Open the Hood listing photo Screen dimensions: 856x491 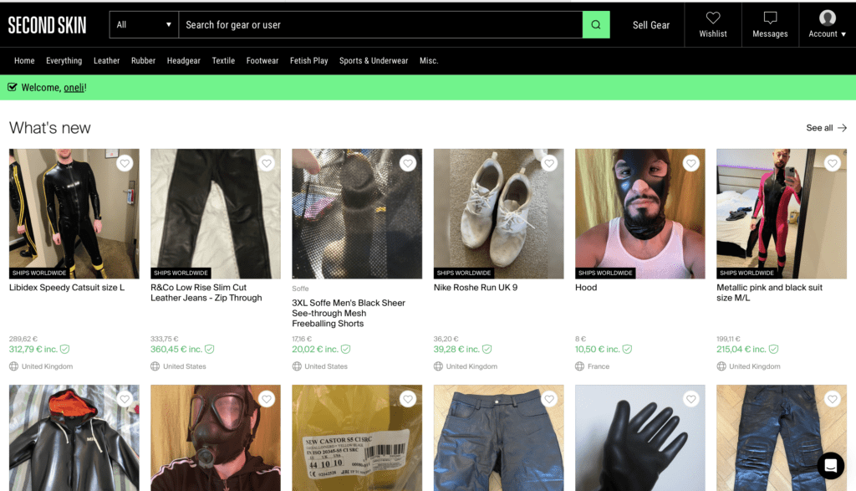(x=639, y=213)
